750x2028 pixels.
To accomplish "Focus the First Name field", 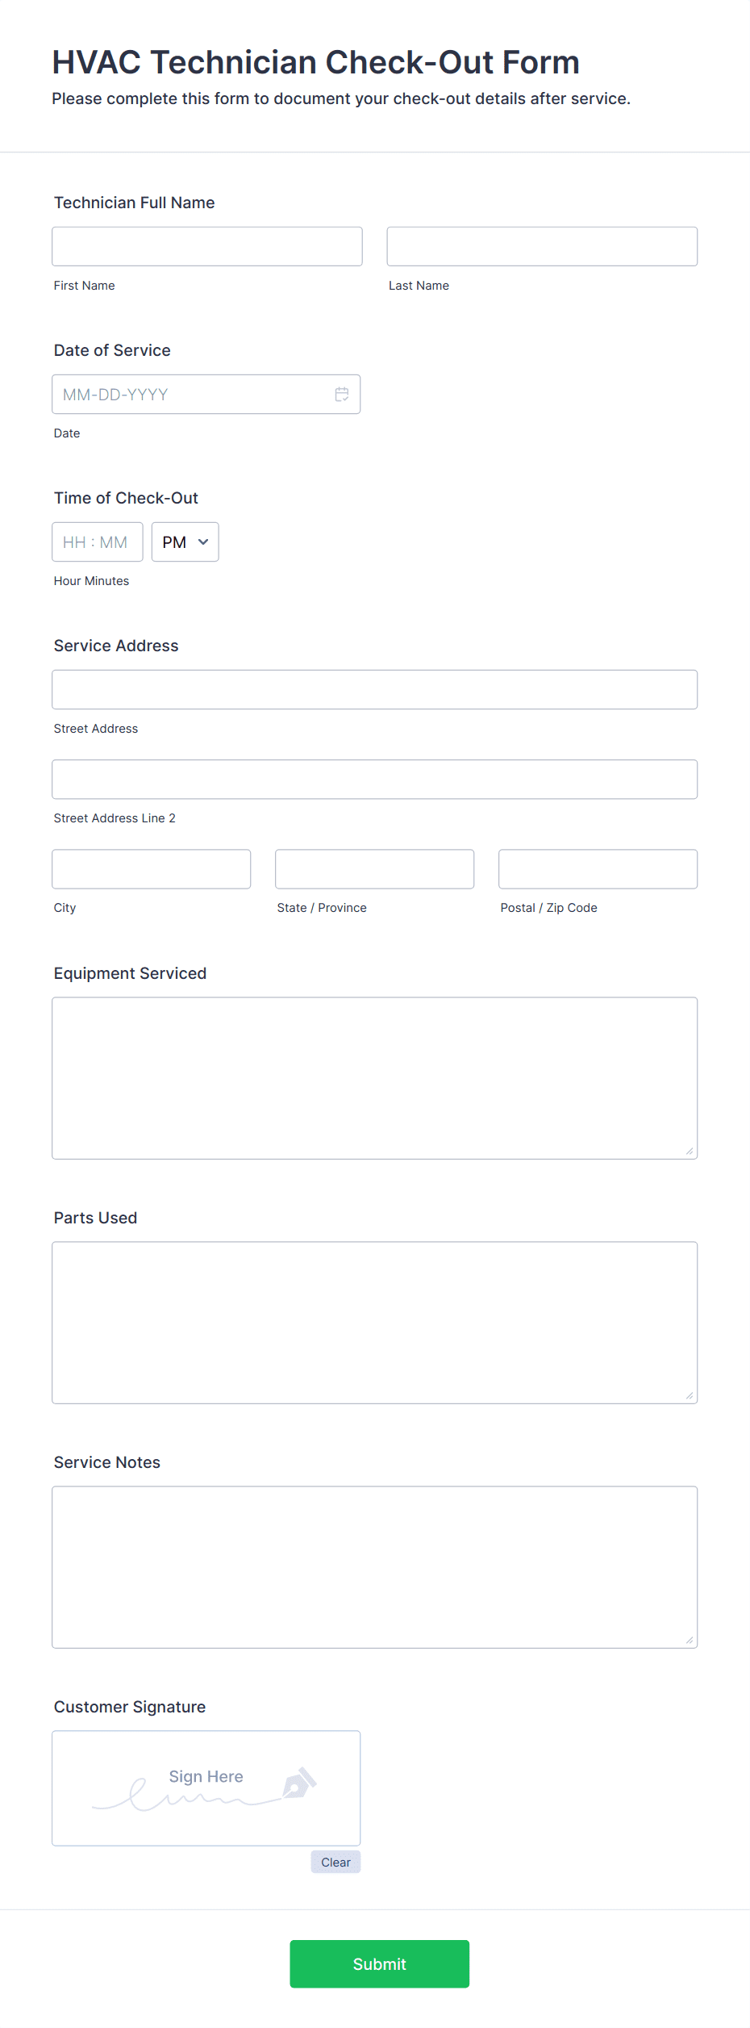I will coord(207,246).
